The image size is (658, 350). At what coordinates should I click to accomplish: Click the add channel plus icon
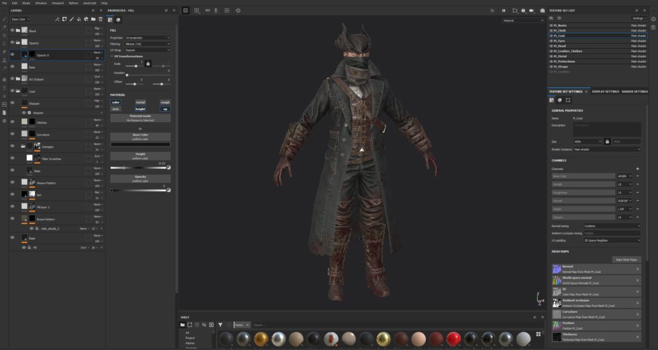coord(637,168)
